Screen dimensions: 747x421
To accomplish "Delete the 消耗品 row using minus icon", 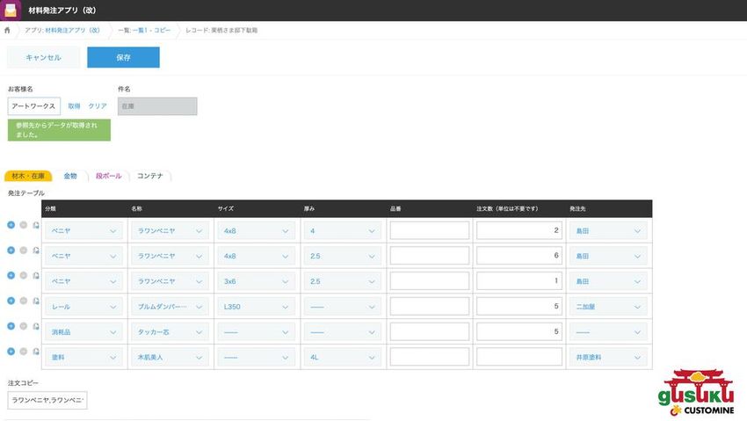I will tap(24, 326).
